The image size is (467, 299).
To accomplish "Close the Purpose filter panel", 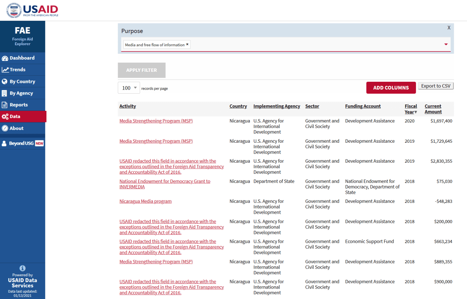I will (449, 28).
